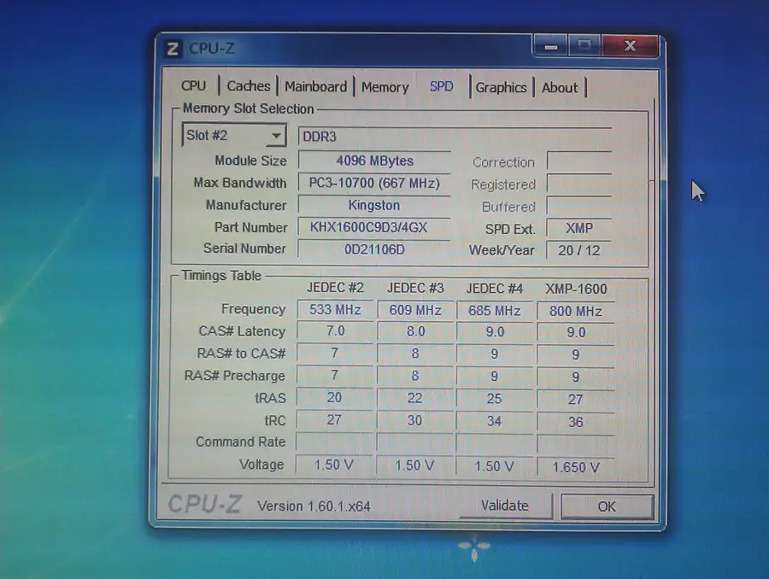
Task: Click the CPU-Z logo icon in title bar
Action: (173, 49)
